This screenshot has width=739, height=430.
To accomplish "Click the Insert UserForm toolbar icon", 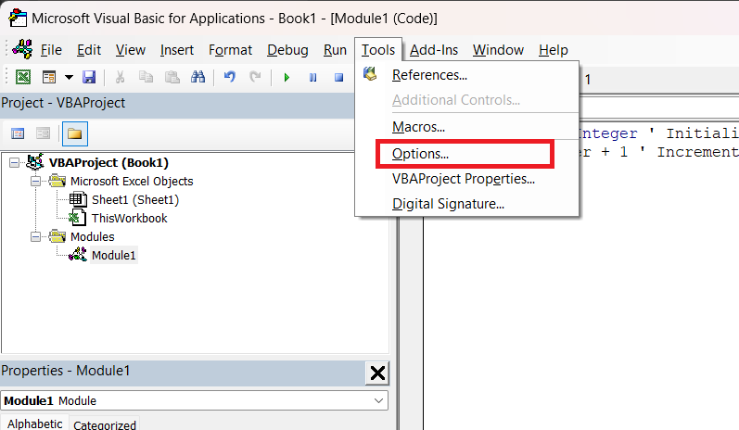I will pos(49,77).
